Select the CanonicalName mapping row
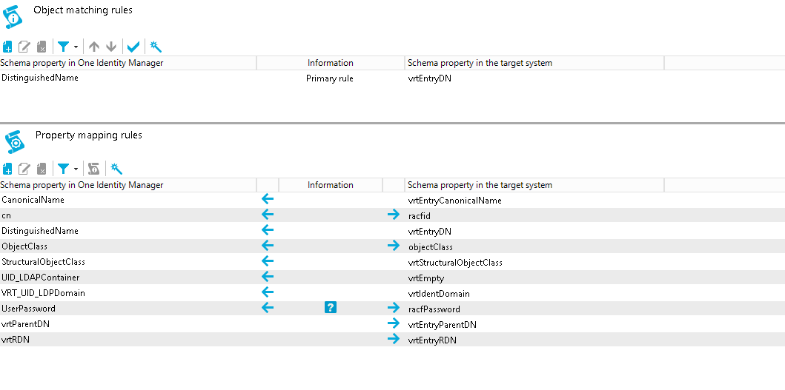The width and height of the screenshot is (785, 390). 393,200
